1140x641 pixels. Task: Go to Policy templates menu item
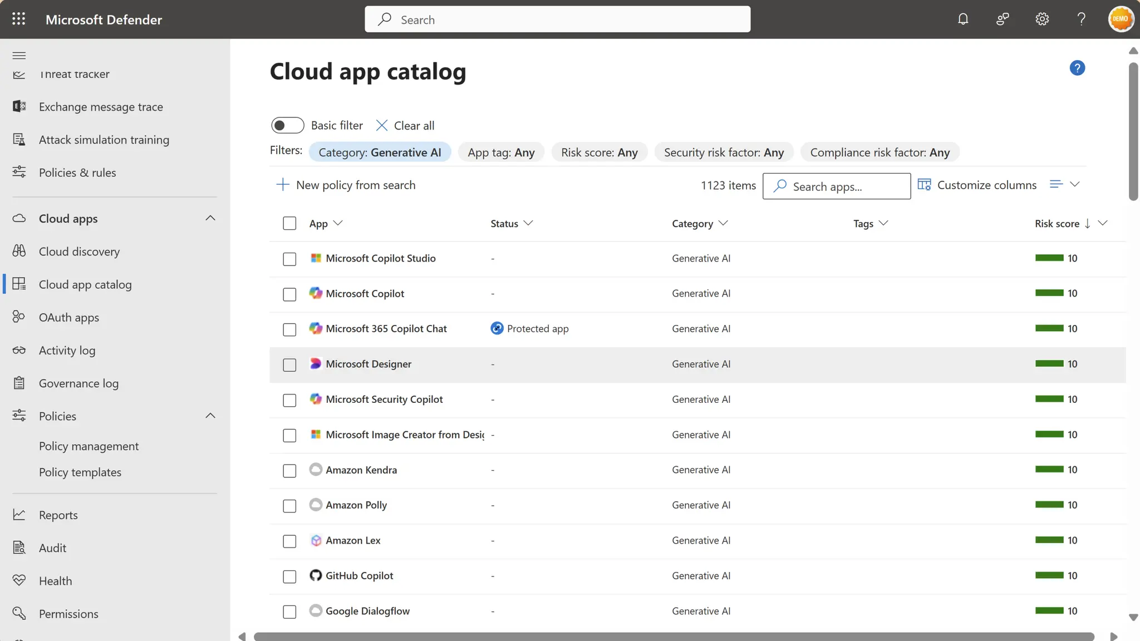(x=80, y=472)
